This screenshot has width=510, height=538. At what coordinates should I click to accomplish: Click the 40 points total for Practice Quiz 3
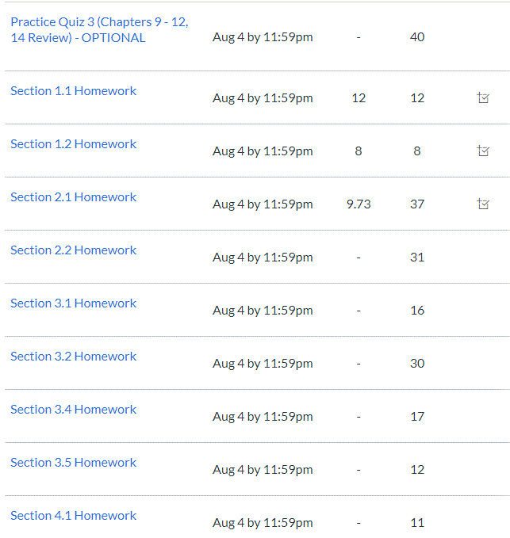pos(417,36)
